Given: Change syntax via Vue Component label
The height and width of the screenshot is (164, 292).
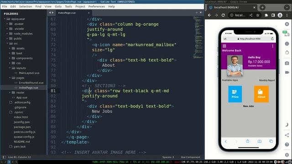Looking at the screenshot, I should [190, 157].
